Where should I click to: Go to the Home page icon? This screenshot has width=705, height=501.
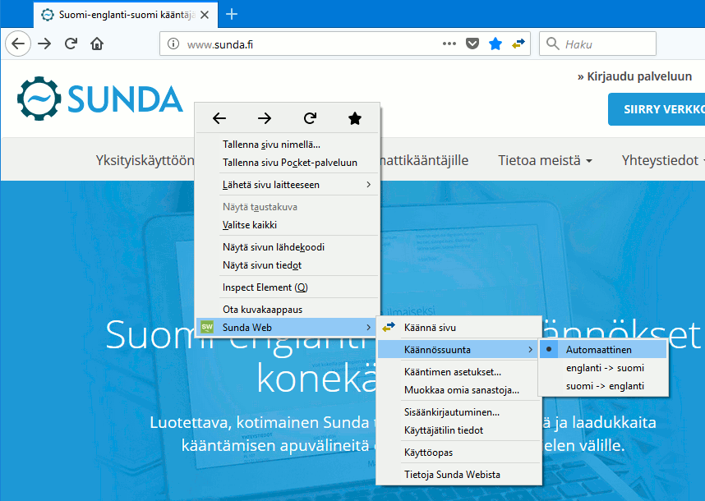(x=97, y=44)
